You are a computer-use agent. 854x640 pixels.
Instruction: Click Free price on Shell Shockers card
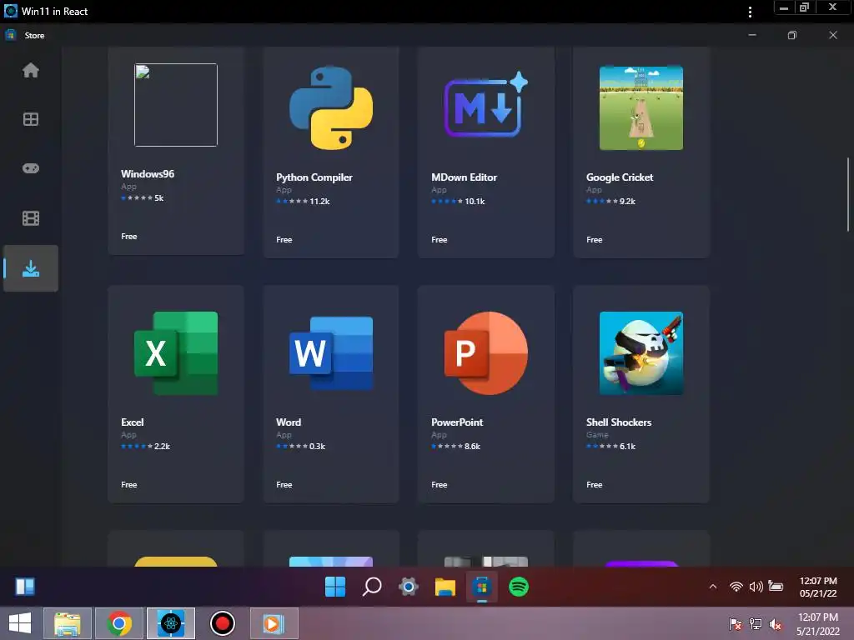[594, 484]
